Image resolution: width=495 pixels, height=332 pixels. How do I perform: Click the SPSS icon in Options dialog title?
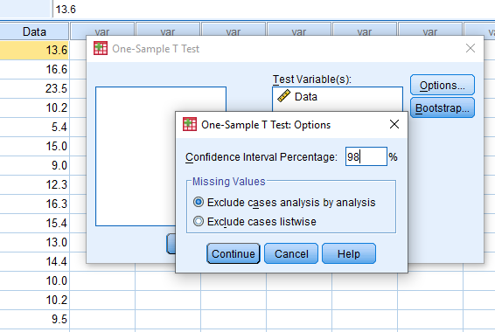[190, 124]
